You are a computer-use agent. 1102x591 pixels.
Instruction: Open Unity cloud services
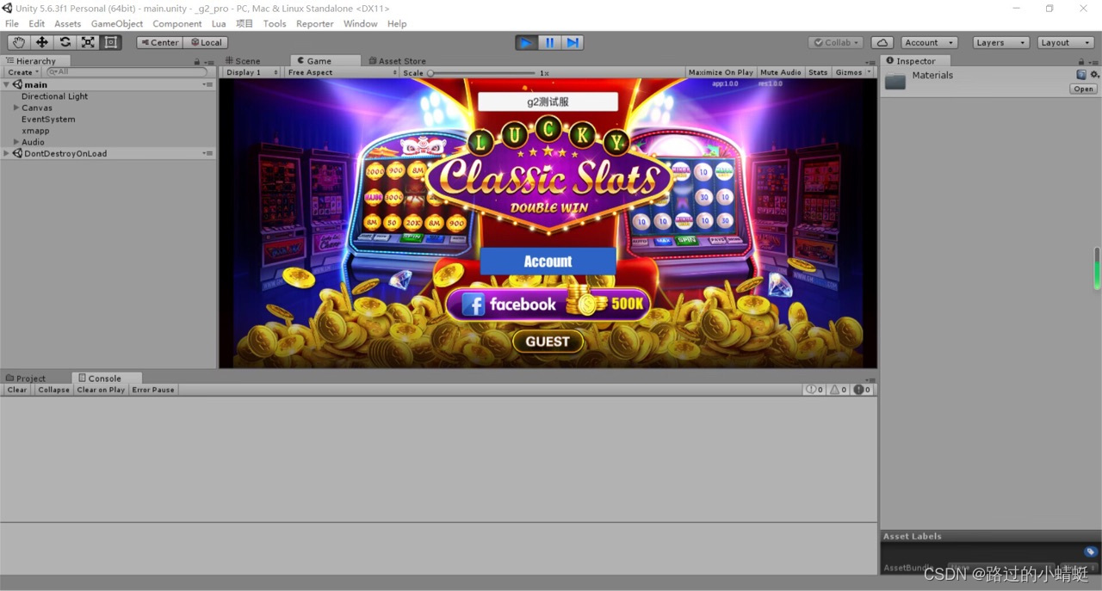pyautogui.click(x=882, y=42)
